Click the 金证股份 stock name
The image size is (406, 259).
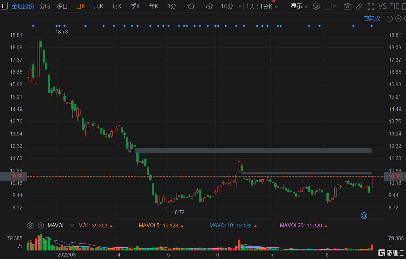(23, 6)
